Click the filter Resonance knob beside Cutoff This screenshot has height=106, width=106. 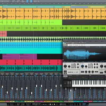coord(86,67)
